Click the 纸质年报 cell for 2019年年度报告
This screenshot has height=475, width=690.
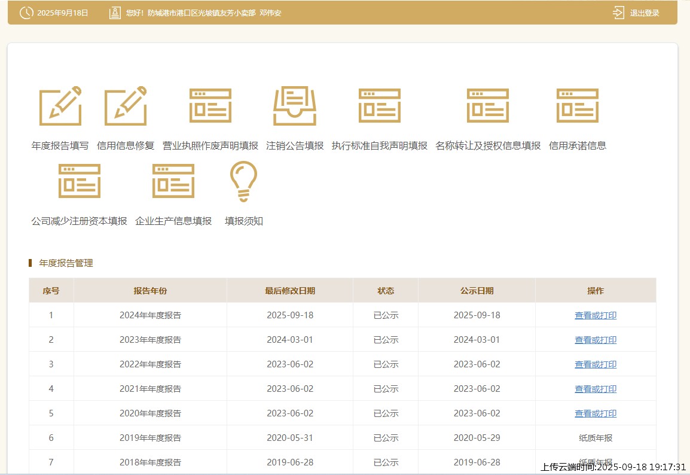coord(596,438)
